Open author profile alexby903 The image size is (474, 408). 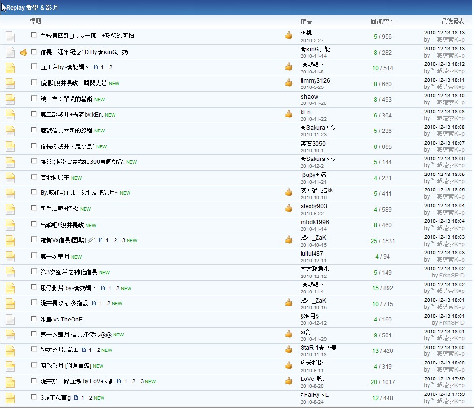click(x=314, y=206)
